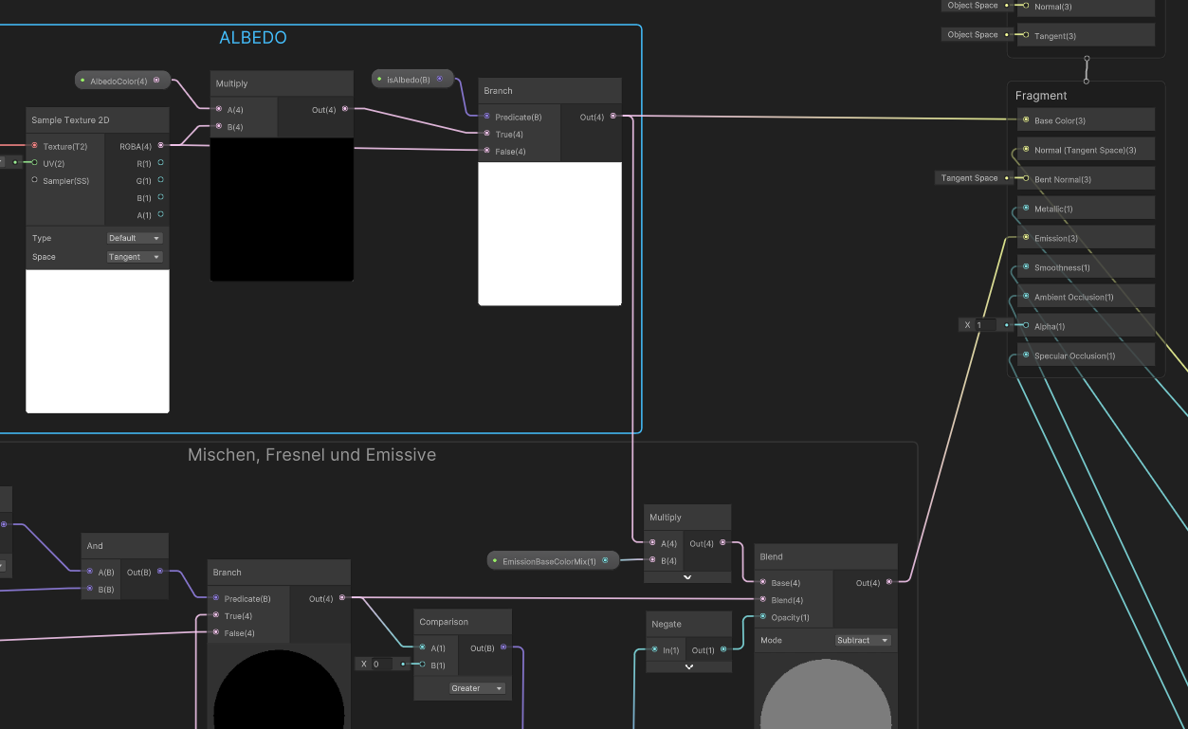Open the Space dropdown set to Tangent

click(x=135, y=257)
